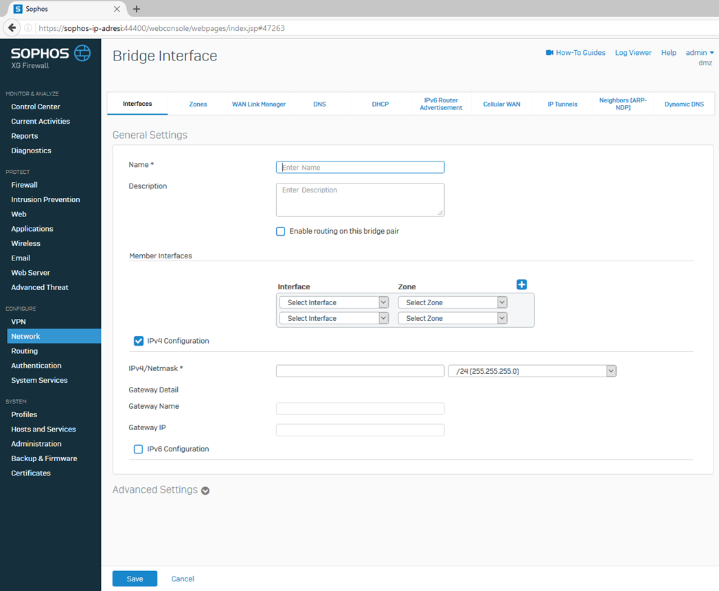
Task: Open Web Server in sidebar
Action: coord(31,273)
